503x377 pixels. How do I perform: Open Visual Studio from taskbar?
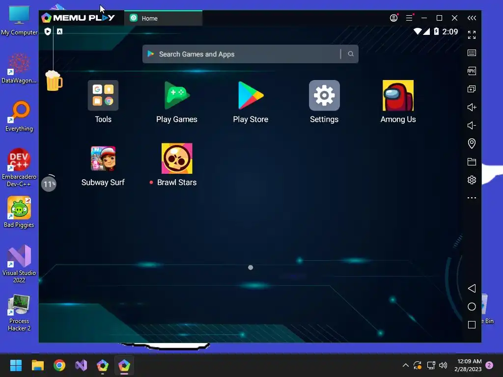point(81,365)
